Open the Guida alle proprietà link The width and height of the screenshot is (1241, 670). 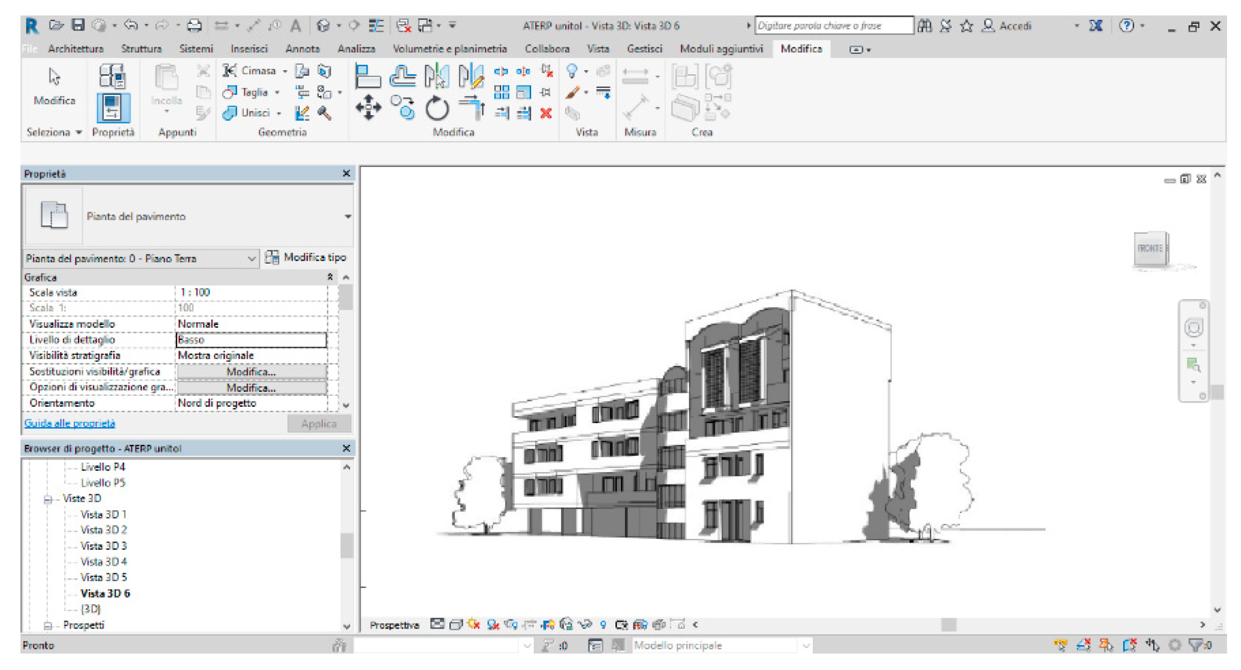(x=70, y=423)
